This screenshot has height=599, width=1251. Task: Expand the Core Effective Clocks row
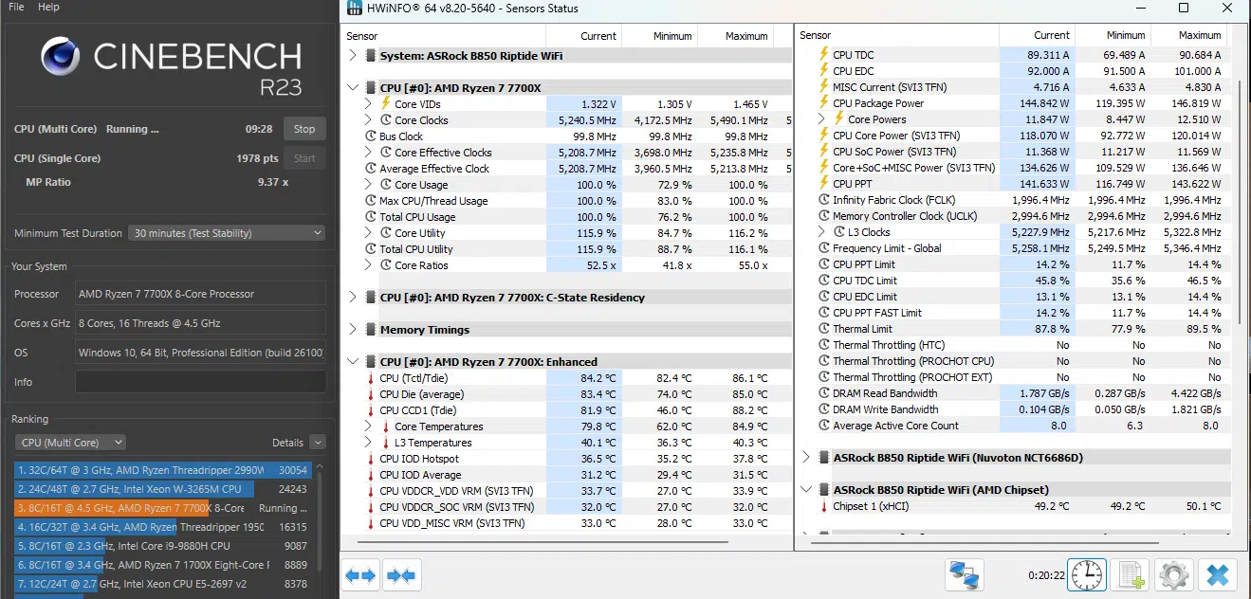click(368, 153)
